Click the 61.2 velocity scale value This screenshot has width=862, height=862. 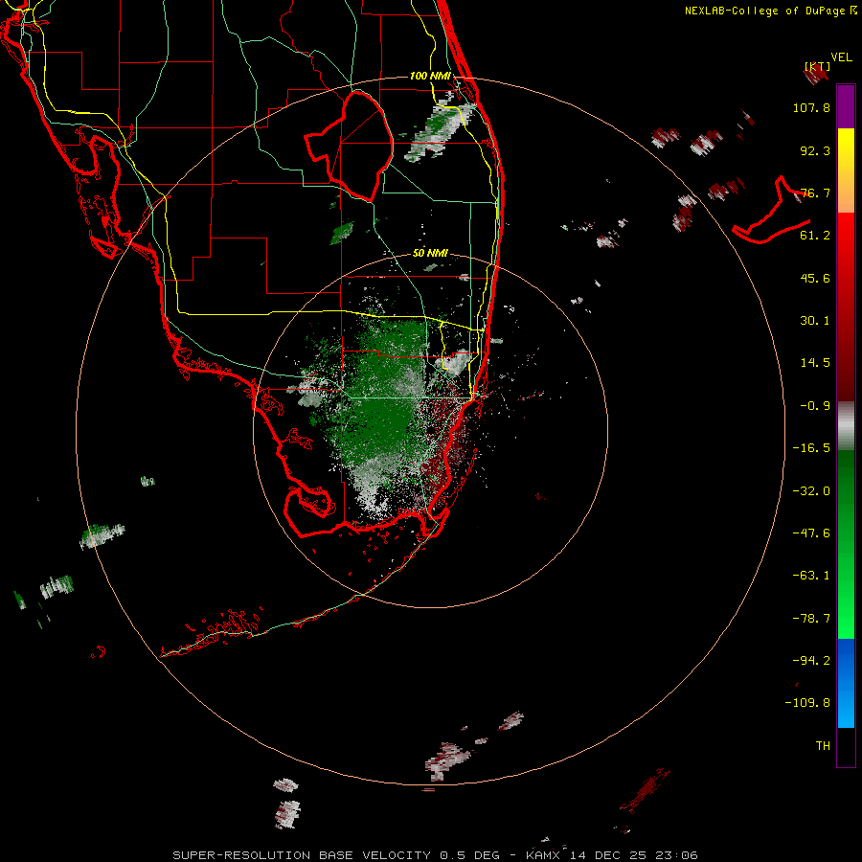815,236
